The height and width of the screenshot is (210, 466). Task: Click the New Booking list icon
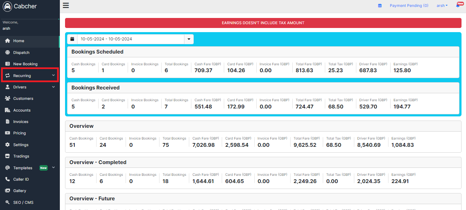click(7, 64)
